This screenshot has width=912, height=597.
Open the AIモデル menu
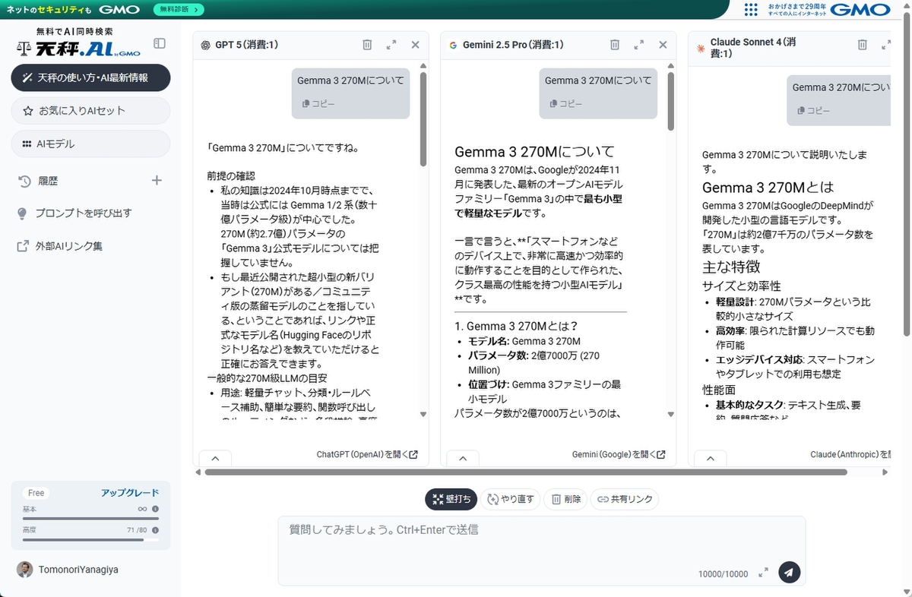click(90, 144)
